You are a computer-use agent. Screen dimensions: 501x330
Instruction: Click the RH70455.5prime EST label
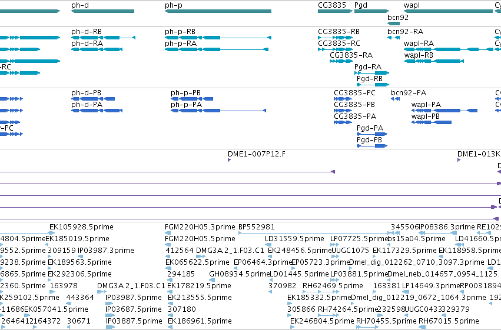(x=386, y=321)
